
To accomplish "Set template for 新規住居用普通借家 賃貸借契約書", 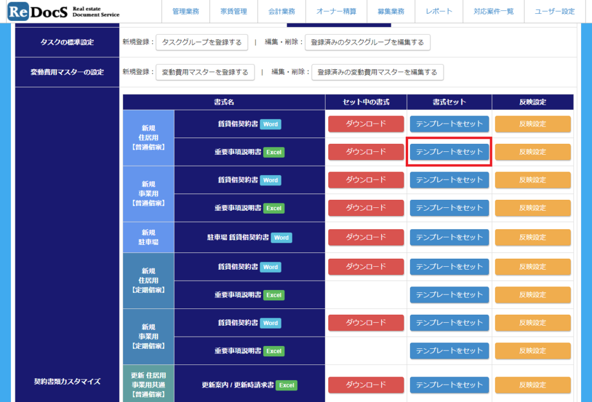I will [x=449, y=124].
